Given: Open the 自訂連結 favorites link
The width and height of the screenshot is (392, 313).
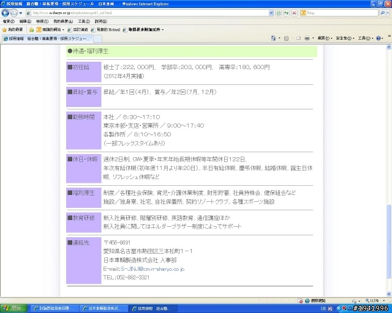Looking at the screenshot, I should pyautogui.click(x=78, y=30).
